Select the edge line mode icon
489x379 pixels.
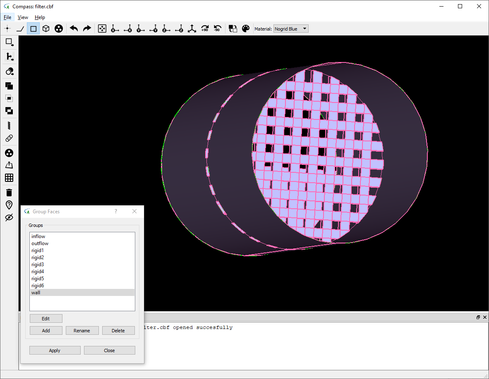tap(20, 29)
